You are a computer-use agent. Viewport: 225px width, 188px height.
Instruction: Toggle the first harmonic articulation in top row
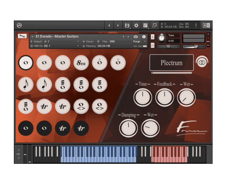(100, 63)
